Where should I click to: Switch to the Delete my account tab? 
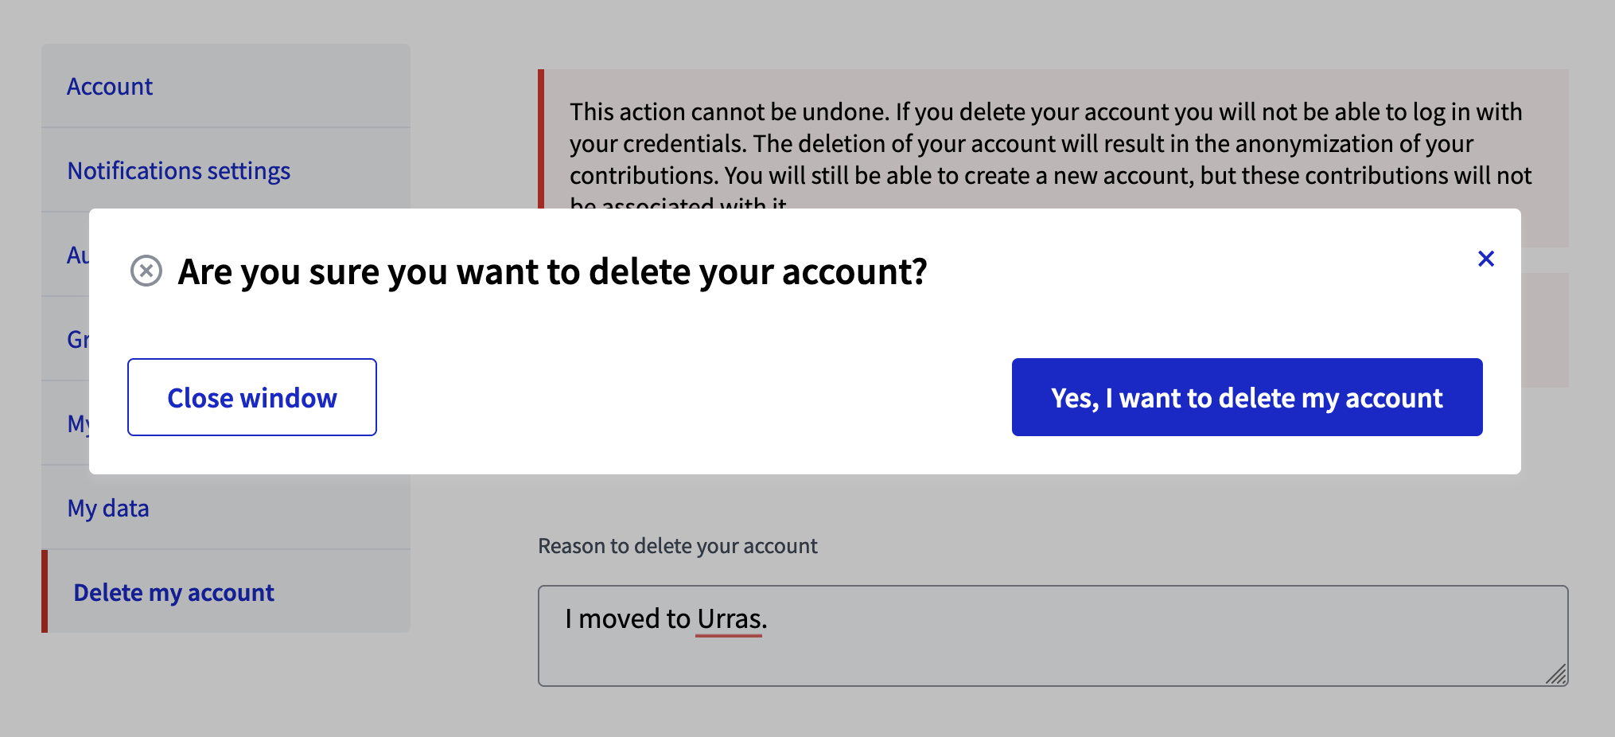[x=173, y=592]
